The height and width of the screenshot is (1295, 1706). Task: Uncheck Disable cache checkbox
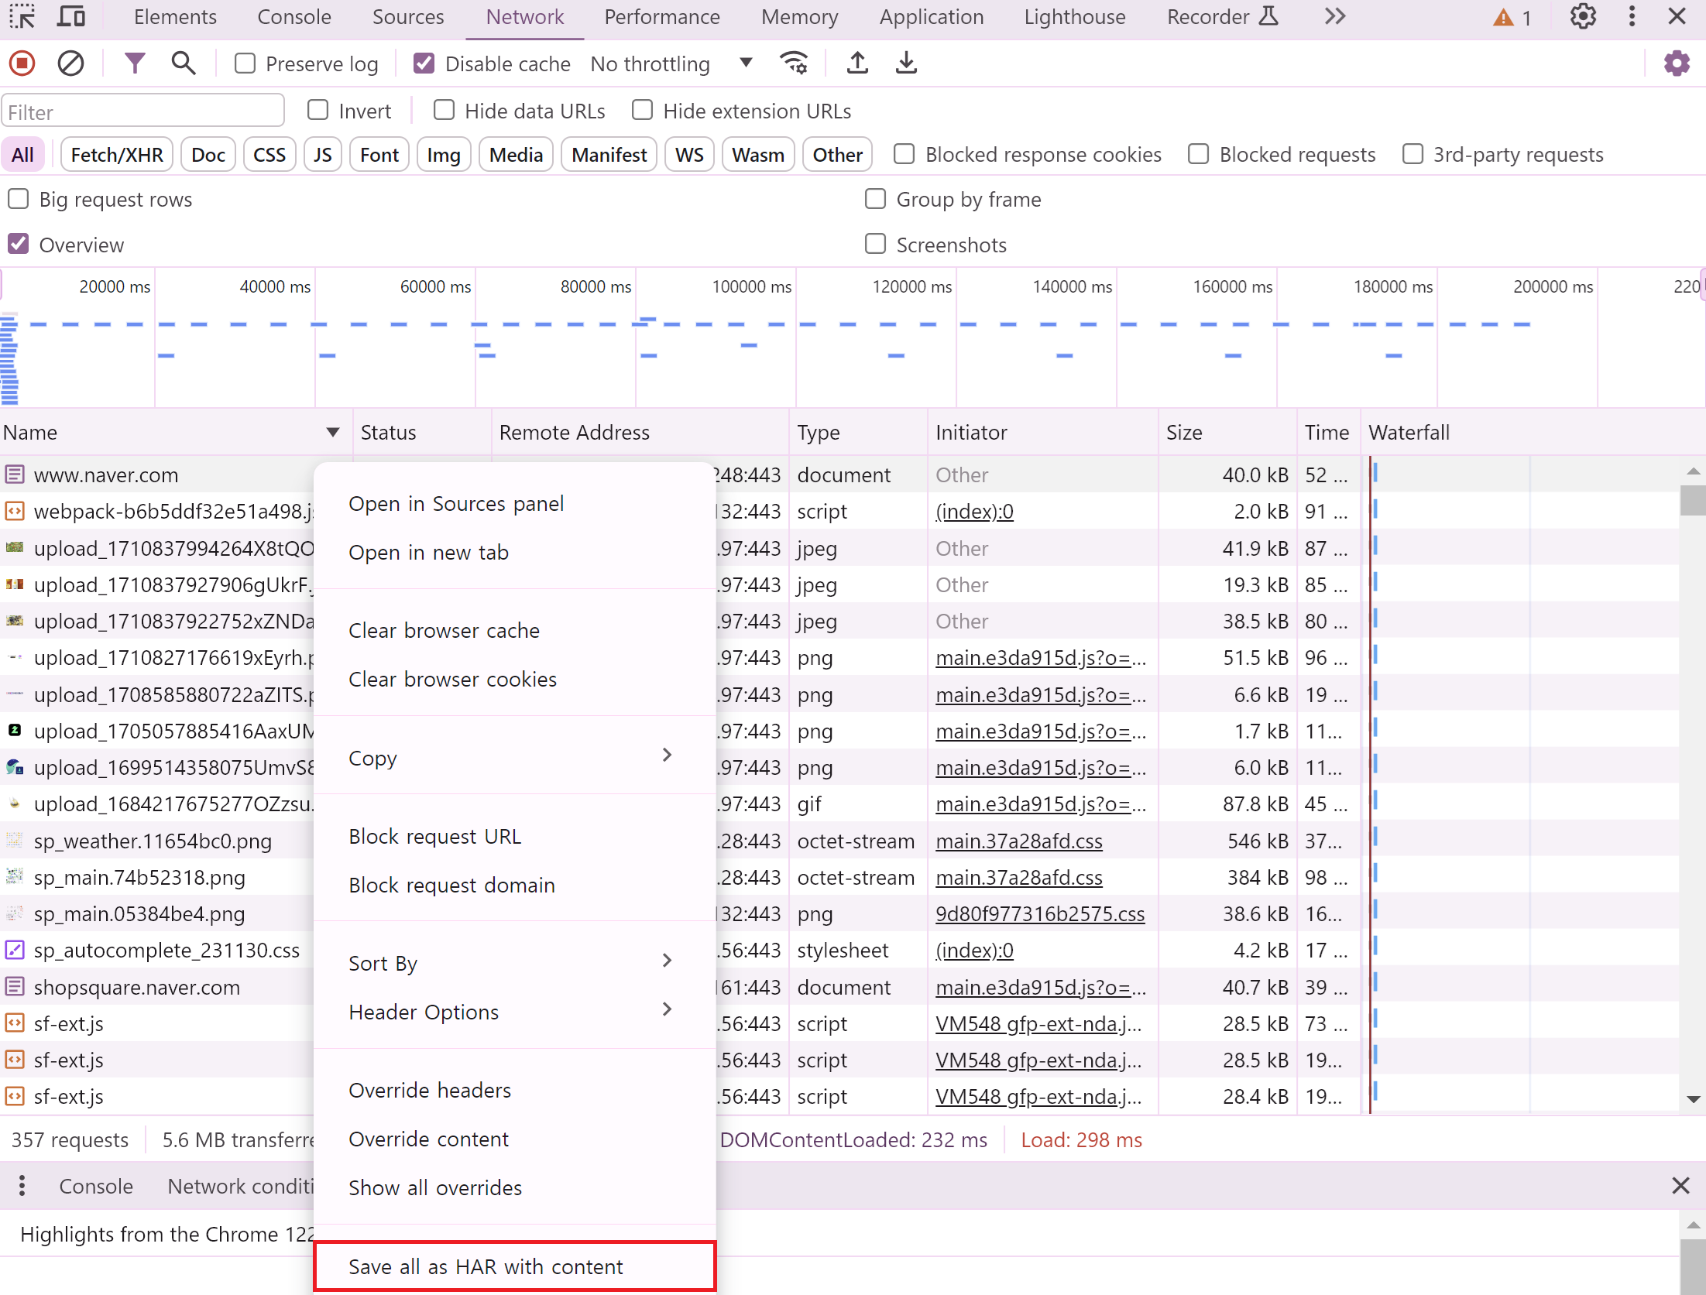pos(424,63)
